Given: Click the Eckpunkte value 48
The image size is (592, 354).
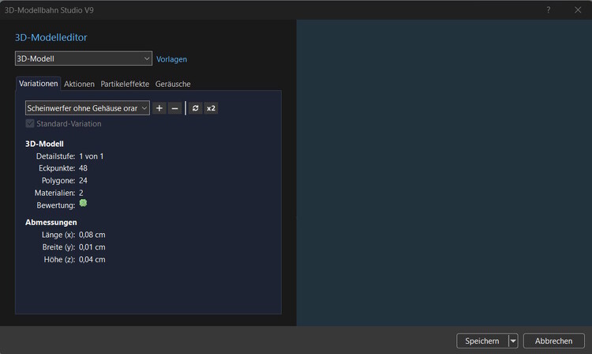Looking at the screenshot, I should click(83, 168).
